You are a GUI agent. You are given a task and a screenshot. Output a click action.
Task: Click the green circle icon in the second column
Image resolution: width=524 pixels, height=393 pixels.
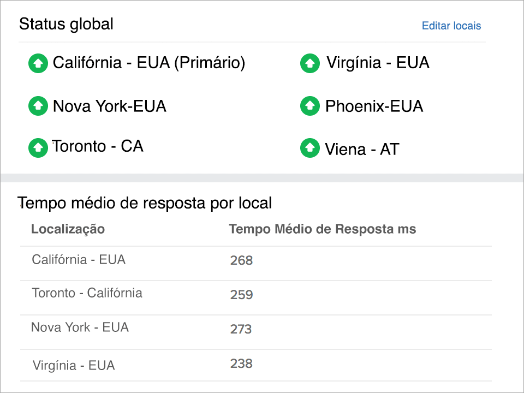point(309,63)
